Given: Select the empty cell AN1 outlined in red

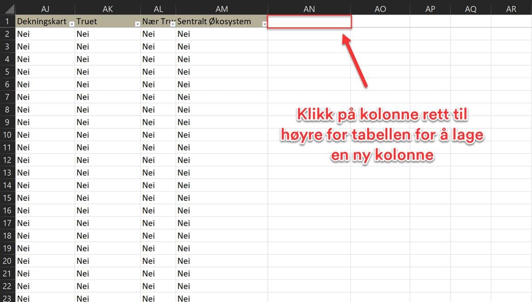Looking at the screenshot, I should coord(309,22).
